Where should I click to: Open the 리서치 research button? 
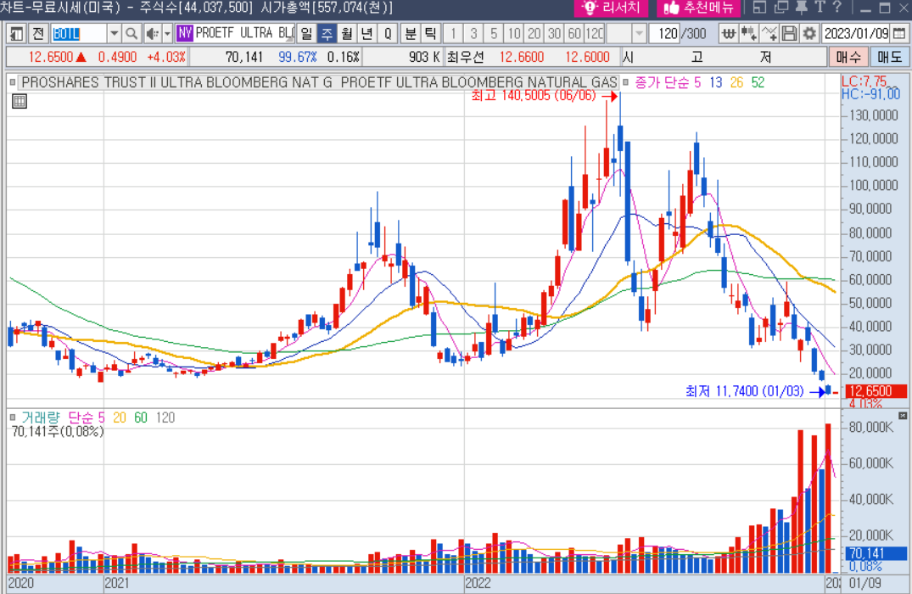(611, 8)
